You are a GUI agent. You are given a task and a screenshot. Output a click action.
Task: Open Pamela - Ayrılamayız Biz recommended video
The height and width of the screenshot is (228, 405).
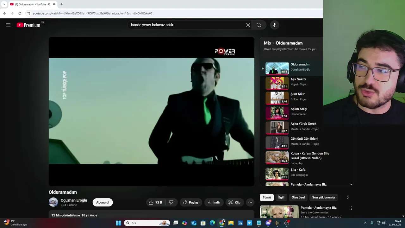point(318,208)
